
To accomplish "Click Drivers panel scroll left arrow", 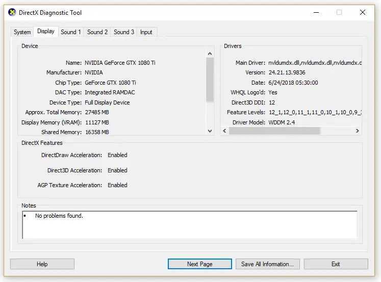I will pos(224,131).
